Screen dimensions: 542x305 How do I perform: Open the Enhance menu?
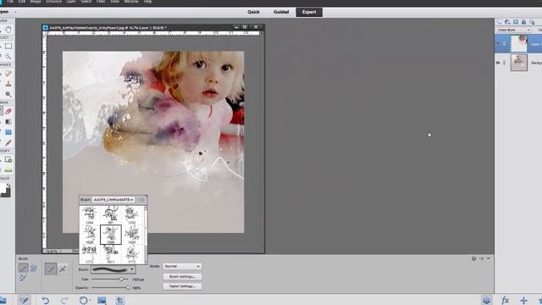54,2
